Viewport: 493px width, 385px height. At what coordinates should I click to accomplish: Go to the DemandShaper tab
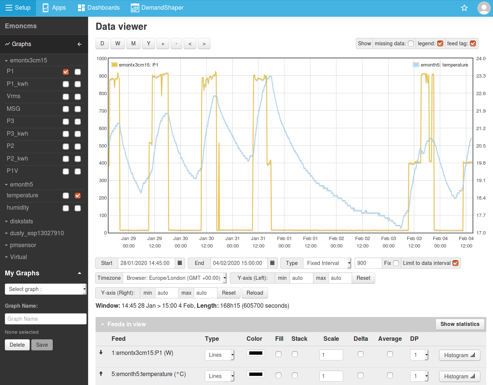[x=157, y=8]
